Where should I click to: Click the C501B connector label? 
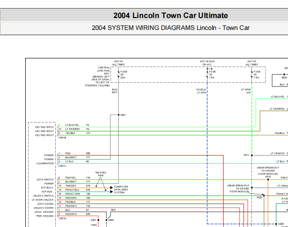click(62, 138)
